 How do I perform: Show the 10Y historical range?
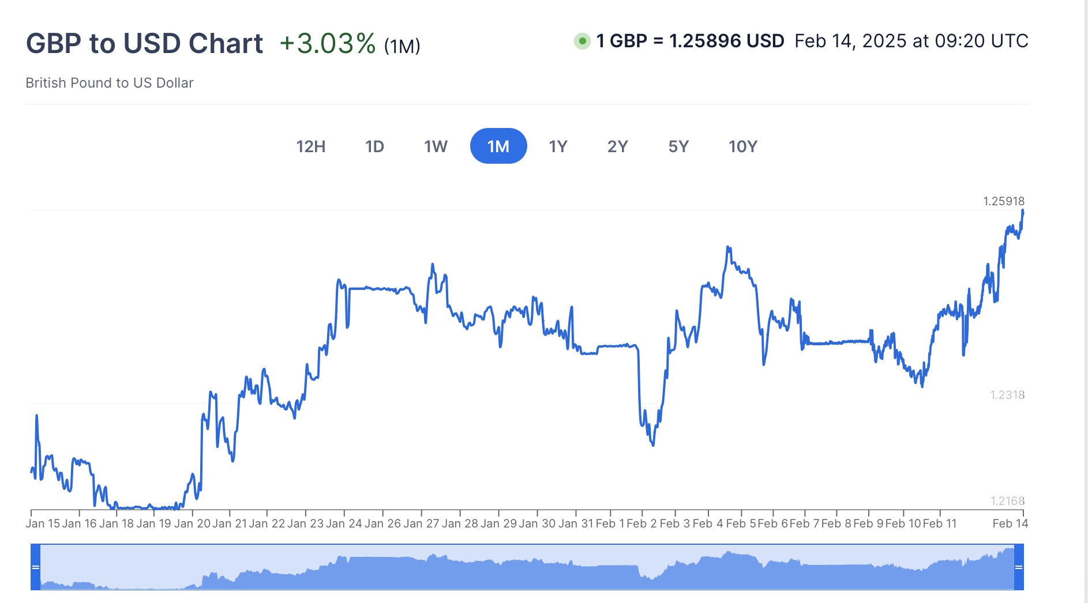click(x=742, y=146)
